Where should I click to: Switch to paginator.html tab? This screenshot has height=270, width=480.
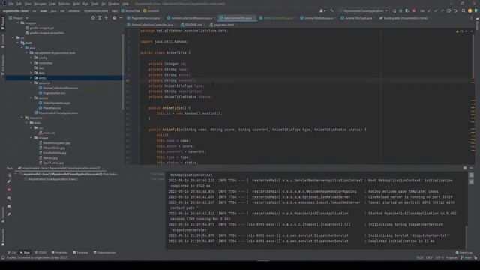223,25
